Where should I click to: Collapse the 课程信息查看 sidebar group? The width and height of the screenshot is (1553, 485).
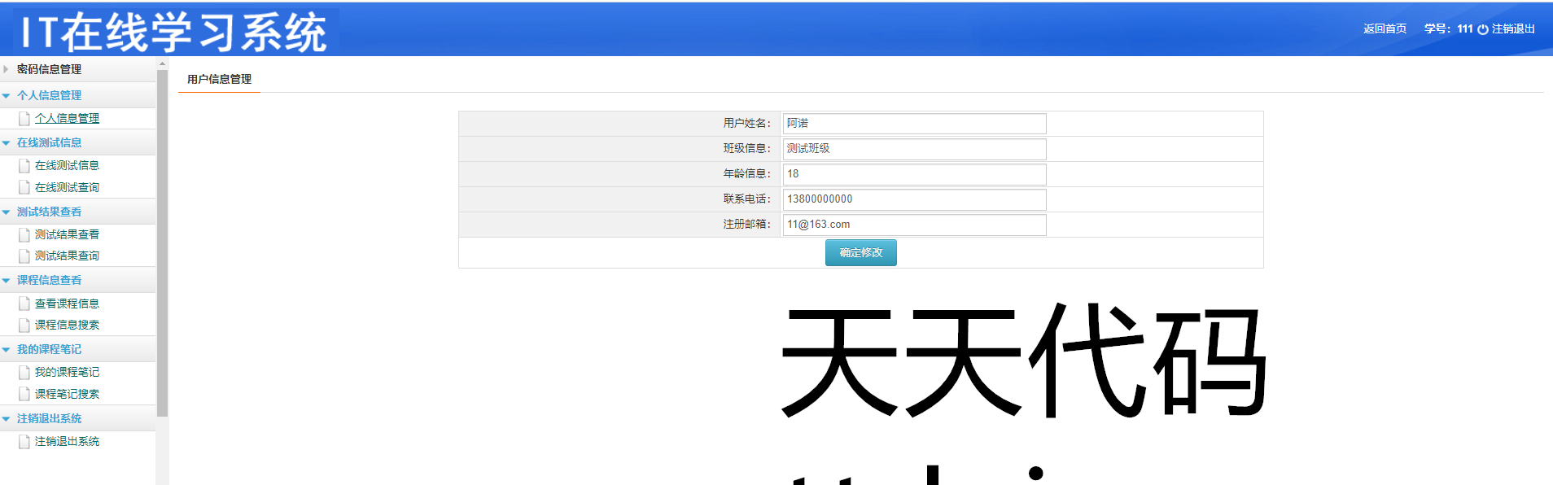pyautogui.click(x=49, y=280)
